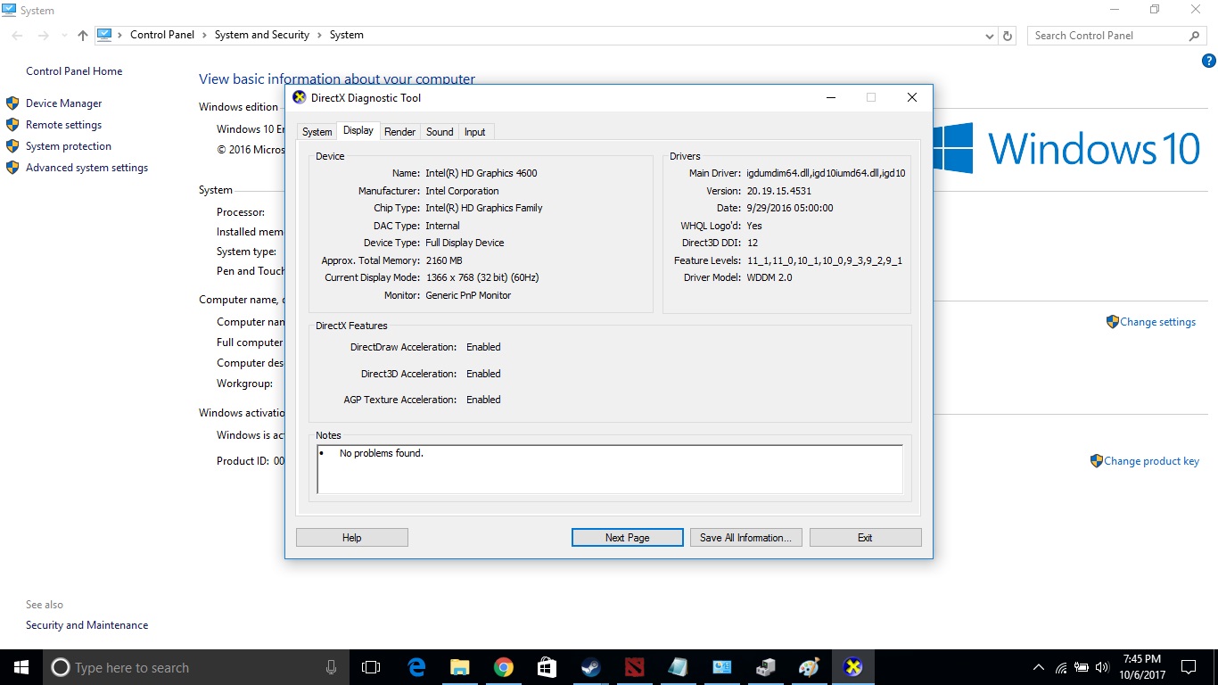This screenshot has width=1218, height=685.
Task: Open the red Dota 2 taskbar icon
Action: pyautogui.click(x=635, y=667)
